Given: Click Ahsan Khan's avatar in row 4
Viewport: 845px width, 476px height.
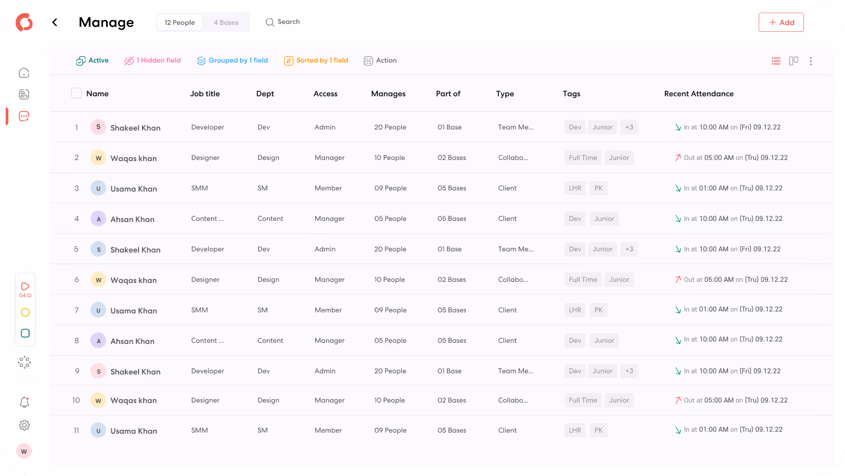Looking at the screenshot, I should [98, 219].
